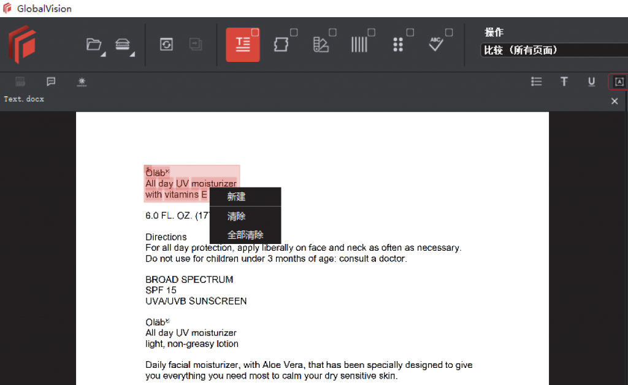The height and width of the screenshot is (385, 628).
Task: Click the dimmed grid icon above Text.docx
Action: pos(20,82)
